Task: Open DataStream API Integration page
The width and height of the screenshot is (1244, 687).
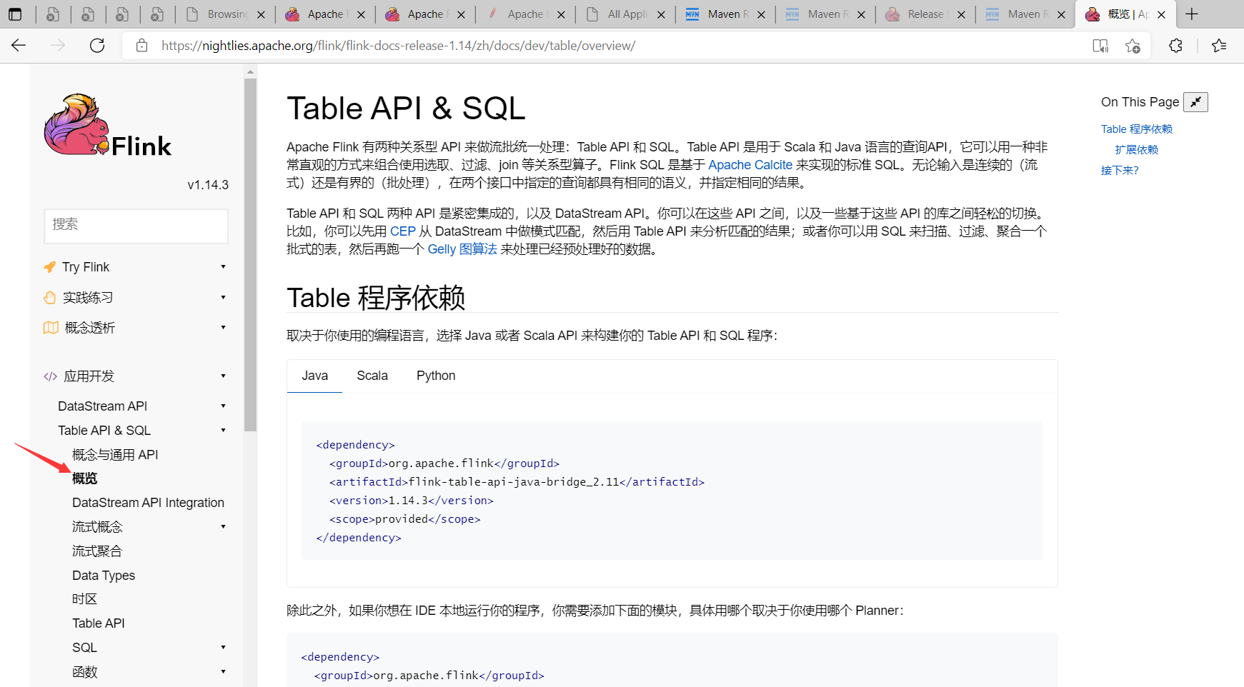Action: (148, 503)
